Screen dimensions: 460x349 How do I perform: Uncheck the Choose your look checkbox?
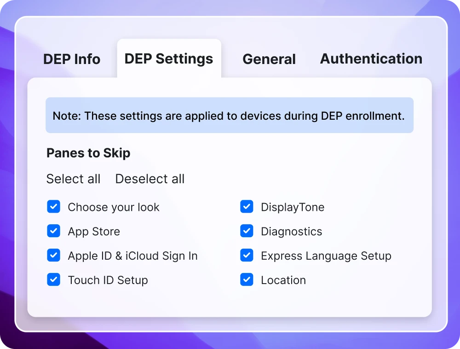pos(54,207)
